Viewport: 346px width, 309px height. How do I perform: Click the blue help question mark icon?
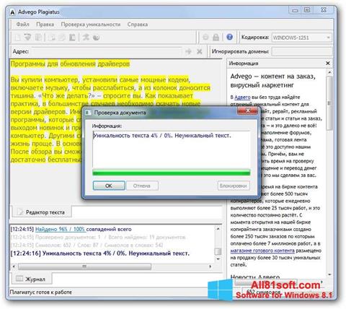pos(229,37)
